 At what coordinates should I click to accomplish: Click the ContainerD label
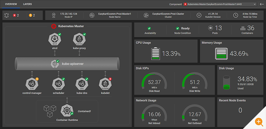[84, 111]
